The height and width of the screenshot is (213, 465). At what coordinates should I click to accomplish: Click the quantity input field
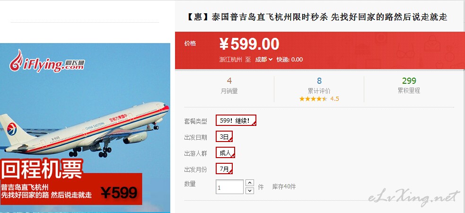pos(229,187)
